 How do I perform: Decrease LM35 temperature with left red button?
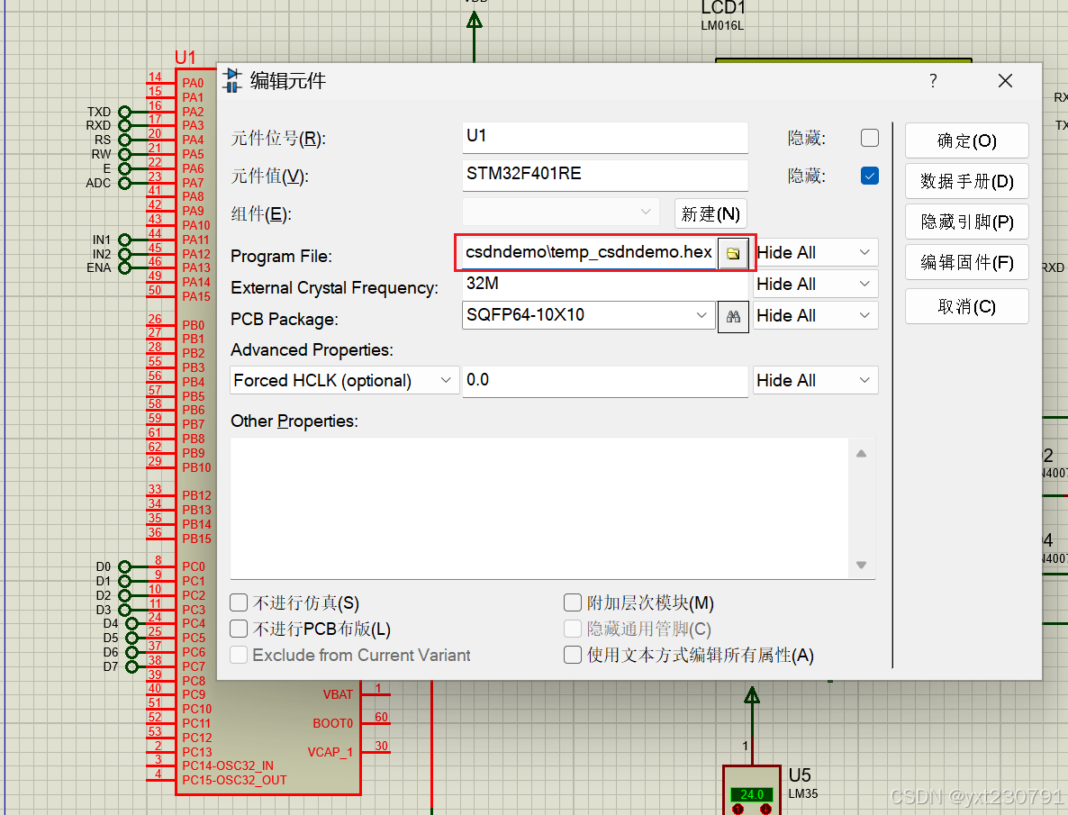coord(738,809)
